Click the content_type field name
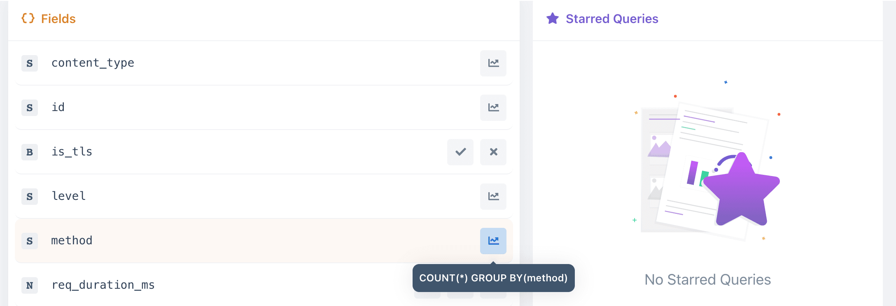This screenshot has height=306, width=896. point(93,63)
